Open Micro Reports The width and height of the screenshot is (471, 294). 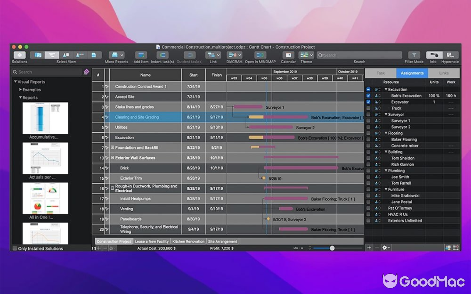click(114, 54)
